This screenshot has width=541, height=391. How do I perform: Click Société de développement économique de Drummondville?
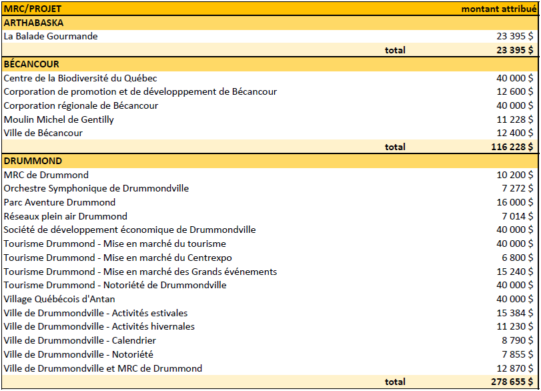tap(129, 230)
